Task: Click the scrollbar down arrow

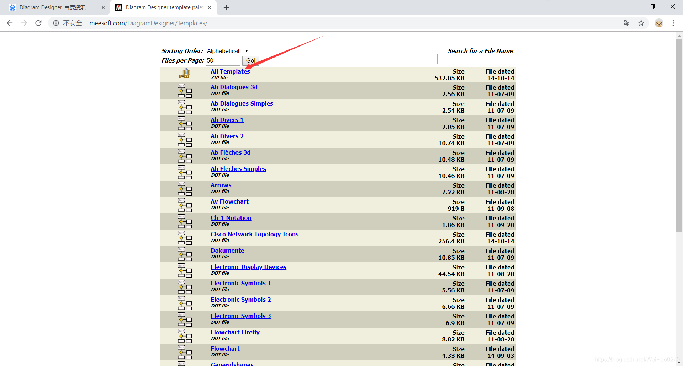Action: point(679,362)
